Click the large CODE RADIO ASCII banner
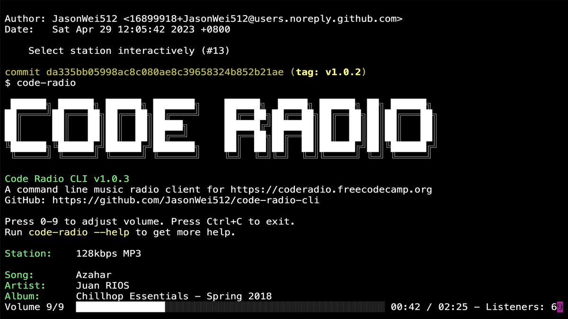 pyautogui.click(x=220, y=128)
